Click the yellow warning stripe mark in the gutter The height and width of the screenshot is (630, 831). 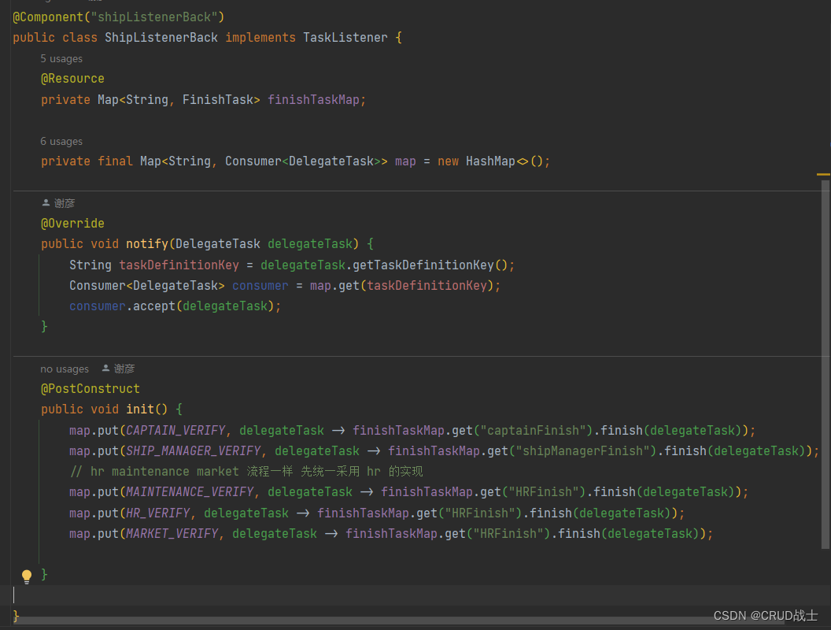823,174
